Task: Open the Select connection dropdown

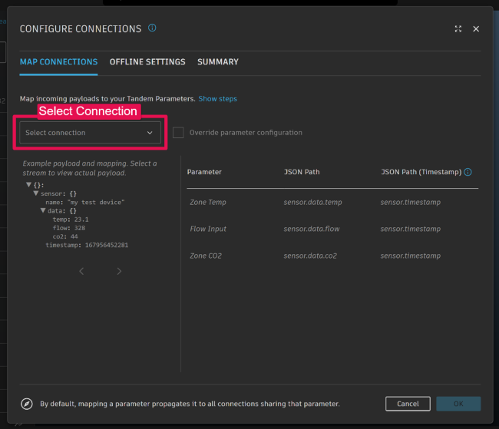Action: pos(90,133)
